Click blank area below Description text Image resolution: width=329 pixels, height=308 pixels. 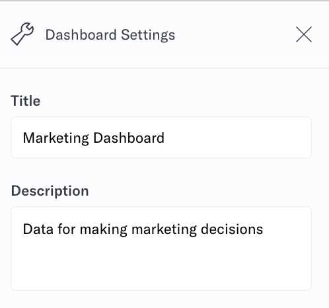click(x=161, y=266)
